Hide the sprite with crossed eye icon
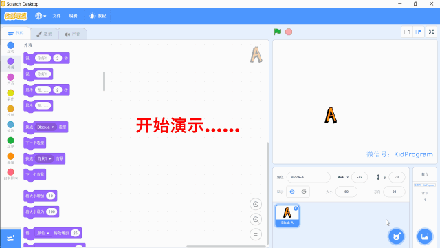Image resolution: width=440 pixels, height=248 pixels. [x=304, y=192]
